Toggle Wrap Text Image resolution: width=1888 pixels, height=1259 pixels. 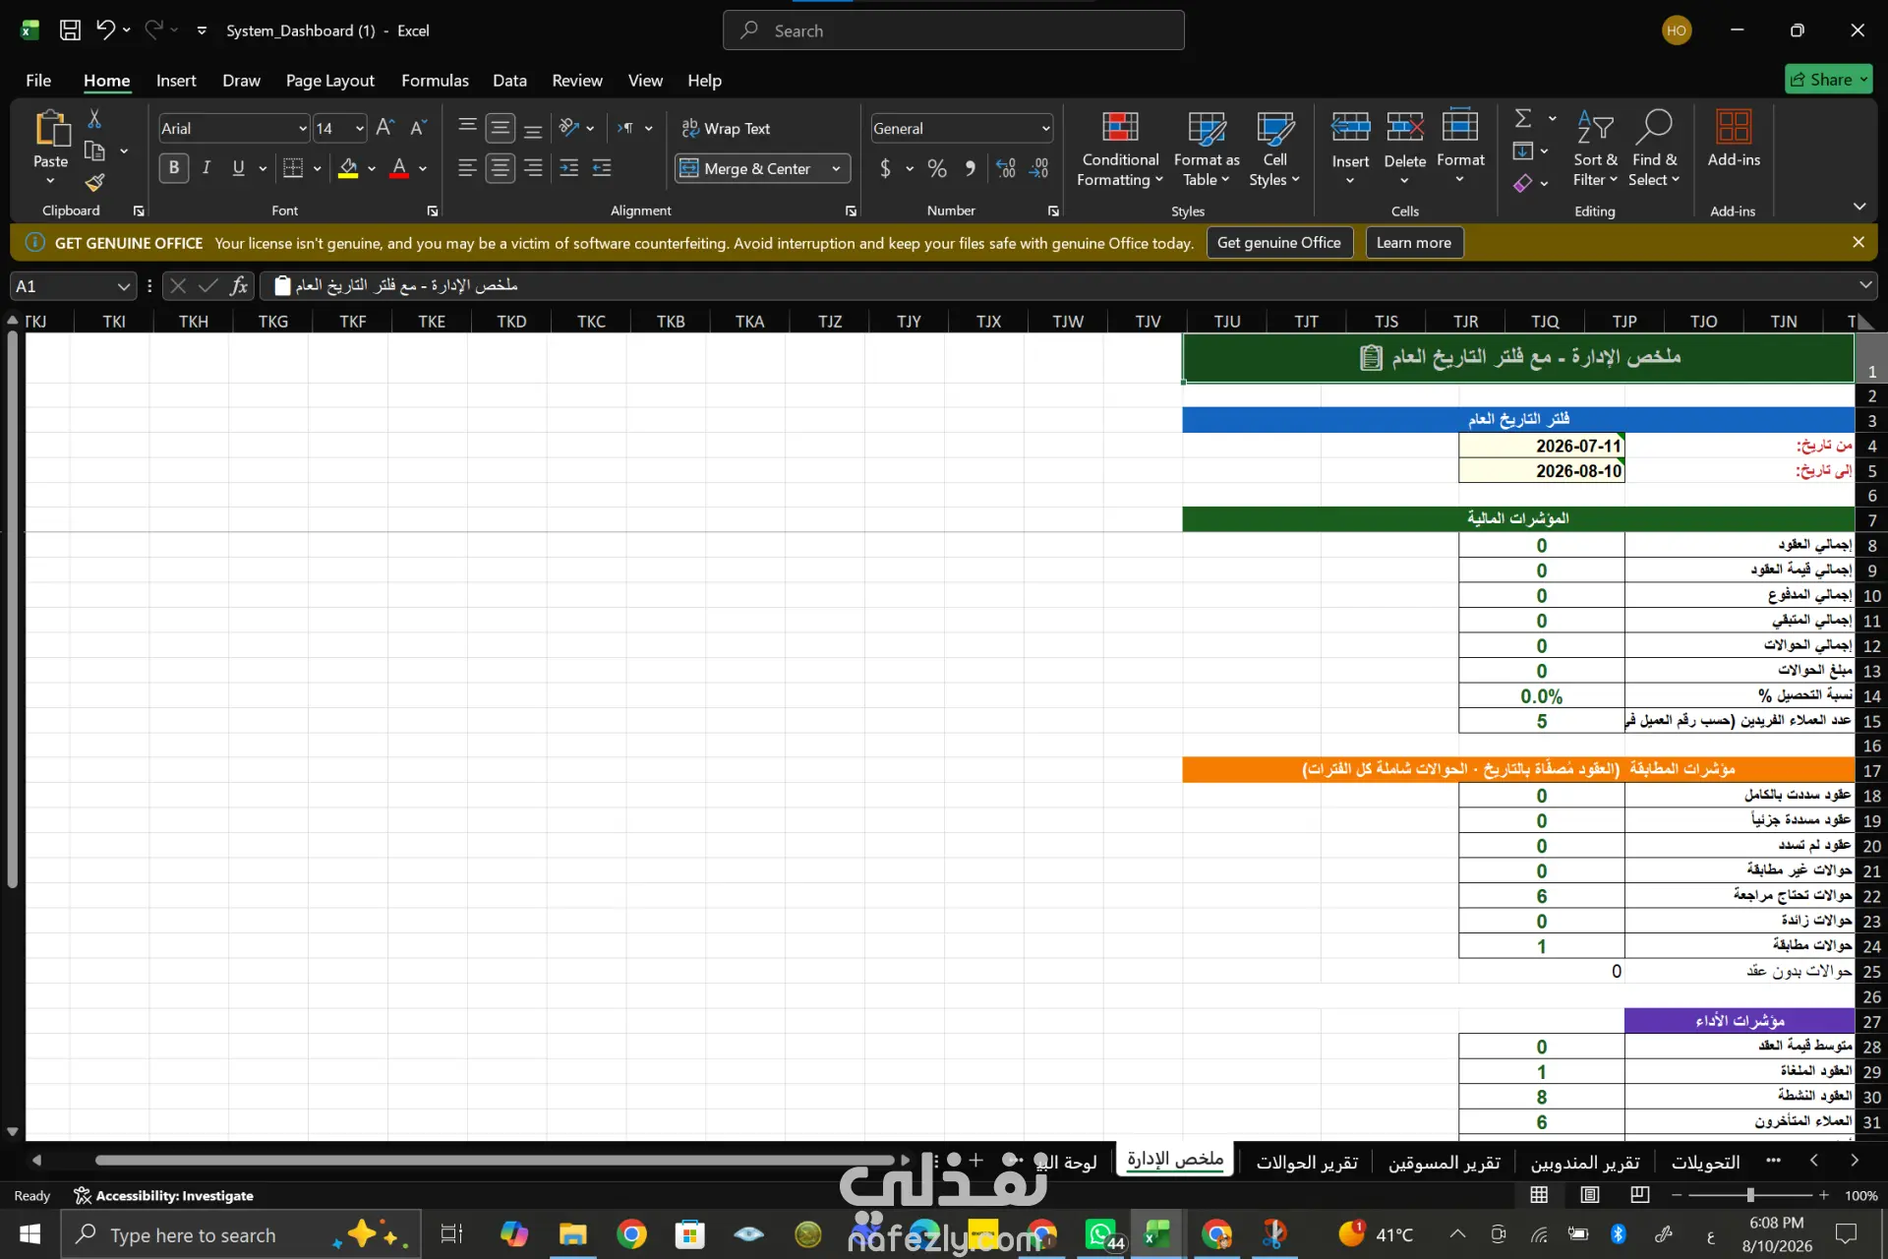727,129
